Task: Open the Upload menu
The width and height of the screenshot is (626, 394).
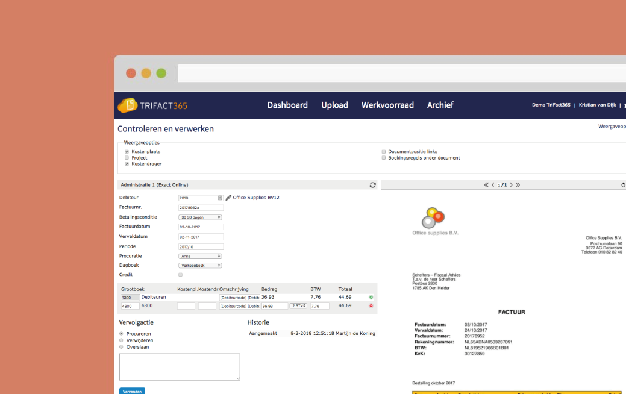Action: [x=334, y=105]
